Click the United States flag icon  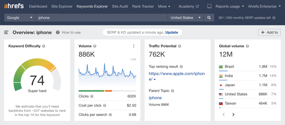[221, 95]
